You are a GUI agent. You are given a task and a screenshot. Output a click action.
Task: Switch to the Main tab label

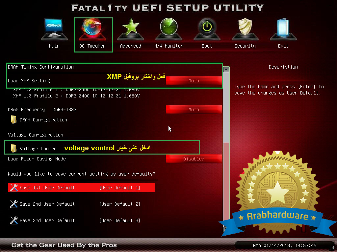coord(54,46)
